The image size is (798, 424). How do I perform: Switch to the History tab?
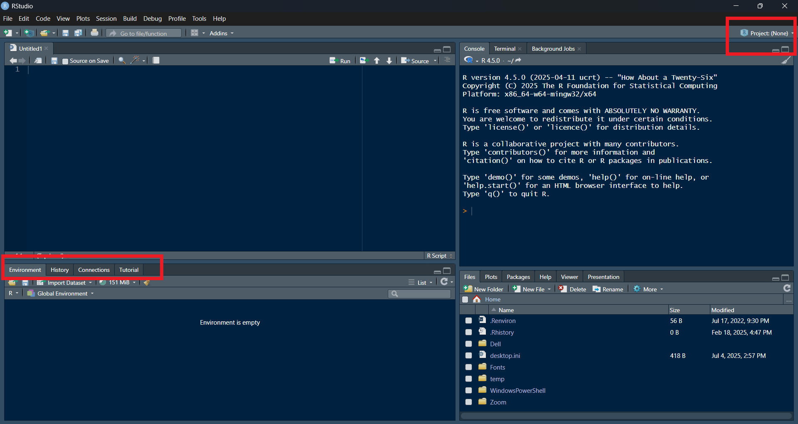coord(59,270)
